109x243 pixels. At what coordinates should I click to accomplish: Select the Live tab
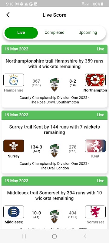[21, 33]
